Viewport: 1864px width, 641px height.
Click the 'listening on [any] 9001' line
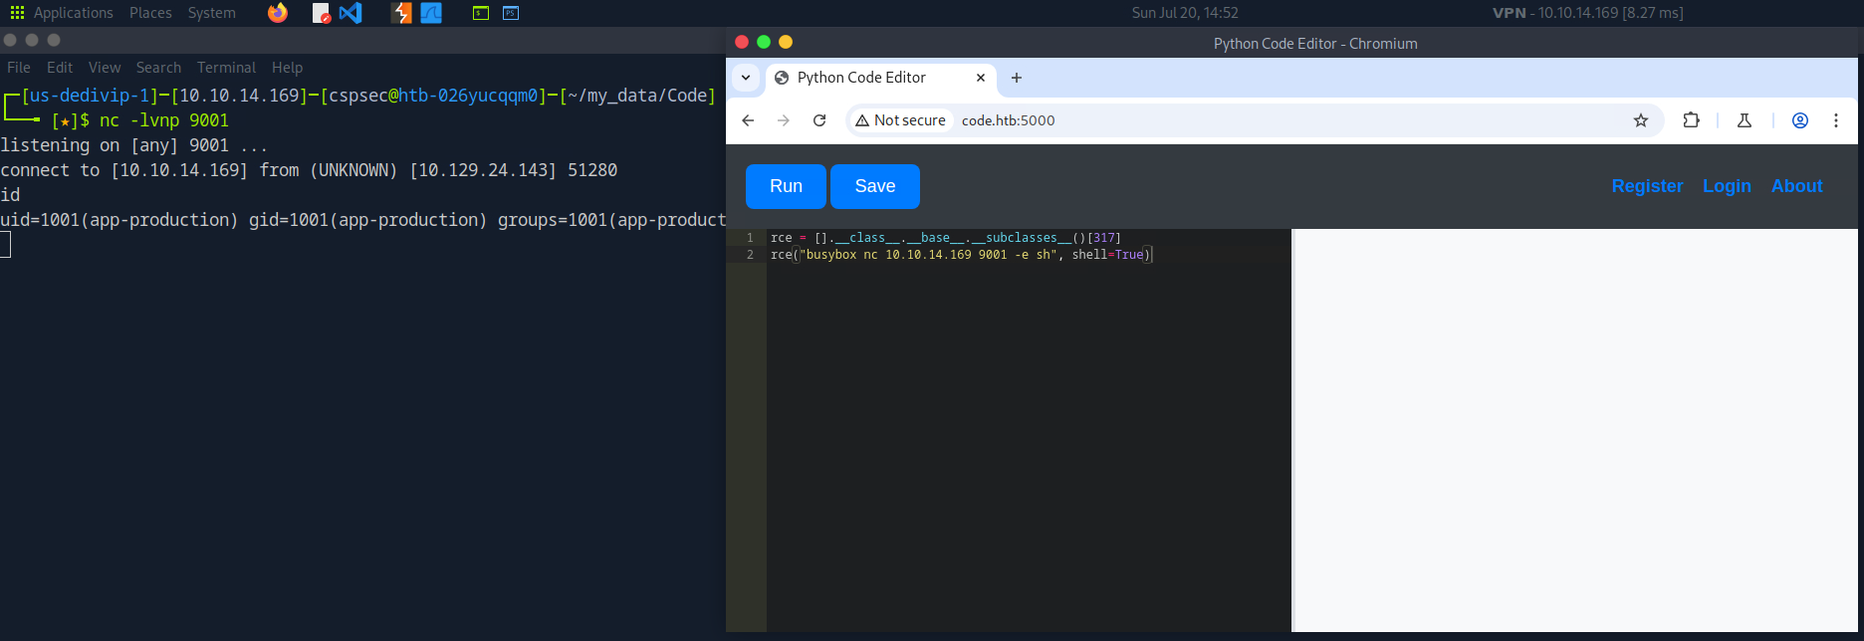coord(134,145)
